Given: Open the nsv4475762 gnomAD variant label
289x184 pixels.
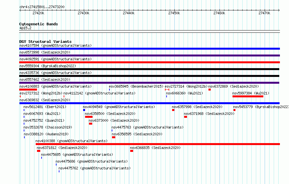Looking at the screenshot, I should pos(94,168).
